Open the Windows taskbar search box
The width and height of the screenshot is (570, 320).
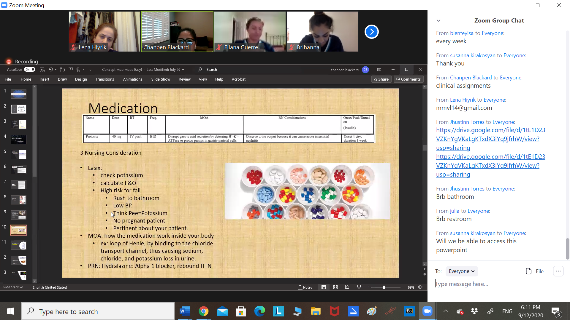pos(98,311)
